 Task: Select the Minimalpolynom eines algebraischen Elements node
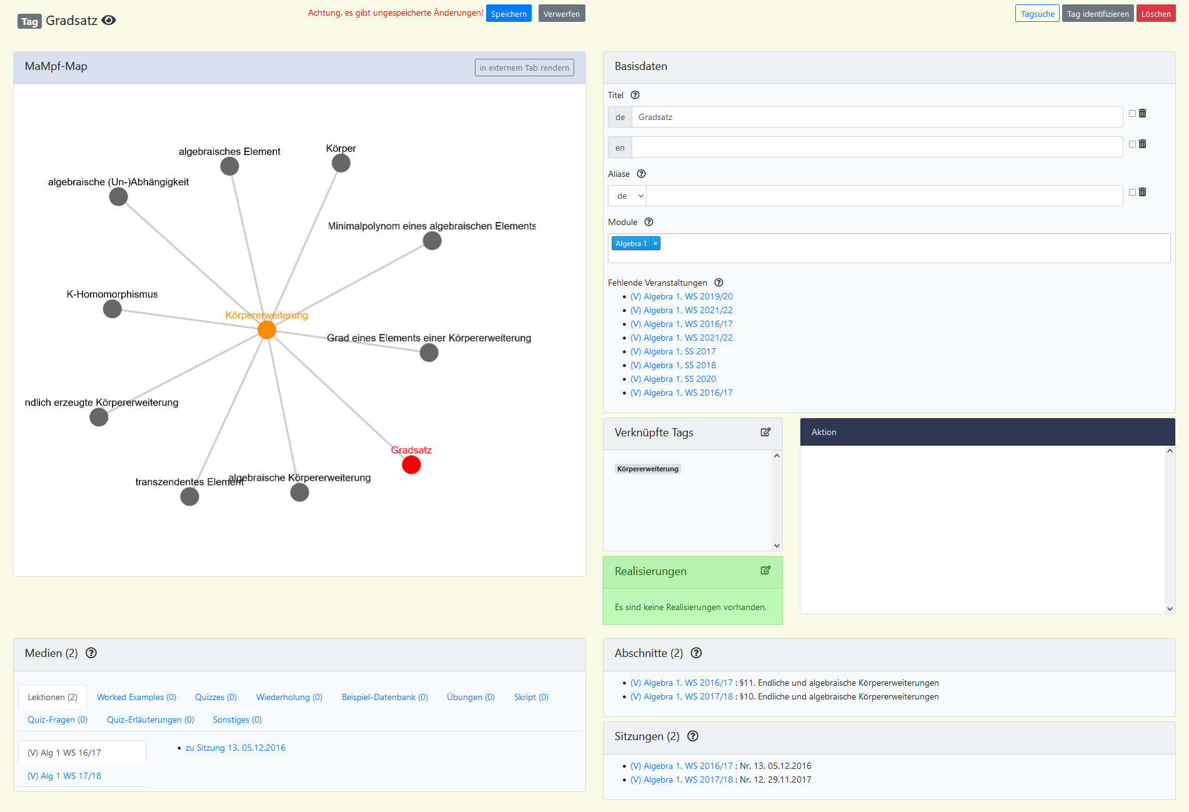click(432, 241)
